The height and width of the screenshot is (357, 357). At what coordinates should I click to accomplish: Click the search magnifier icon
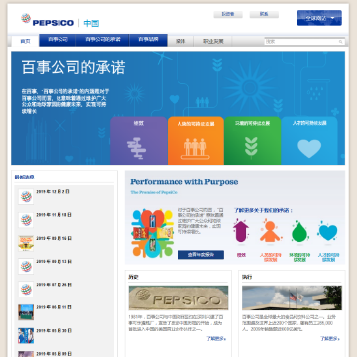coord(340,42)
